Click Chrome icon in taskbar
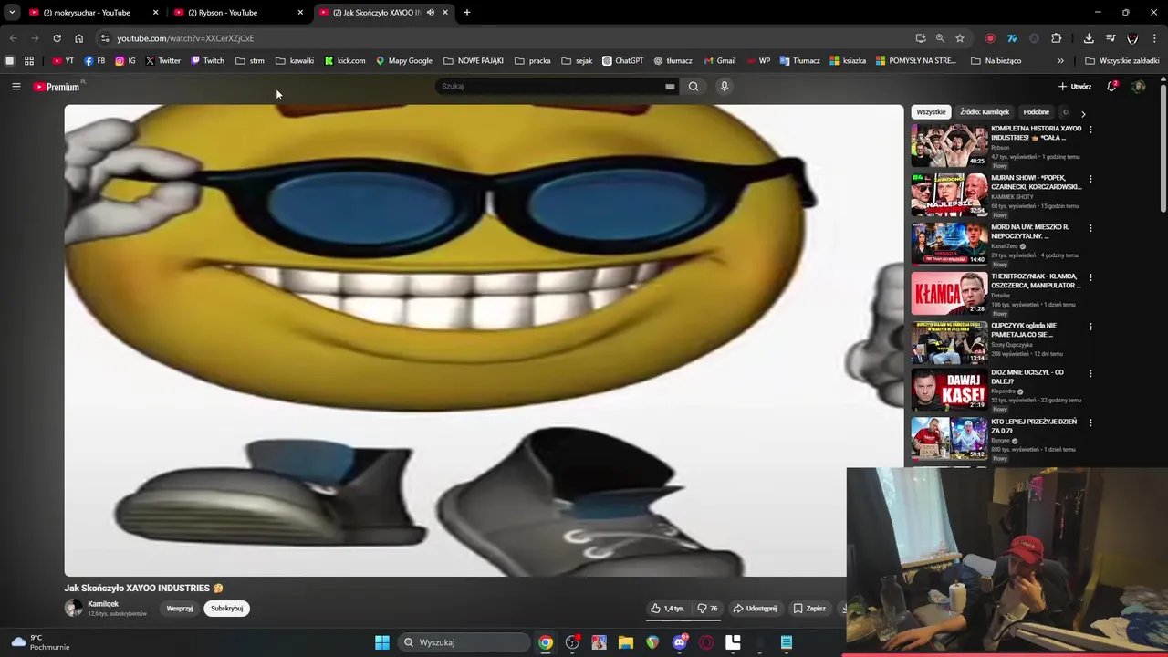The height and width of the screenshot is (657, 1168). point(545,642)
